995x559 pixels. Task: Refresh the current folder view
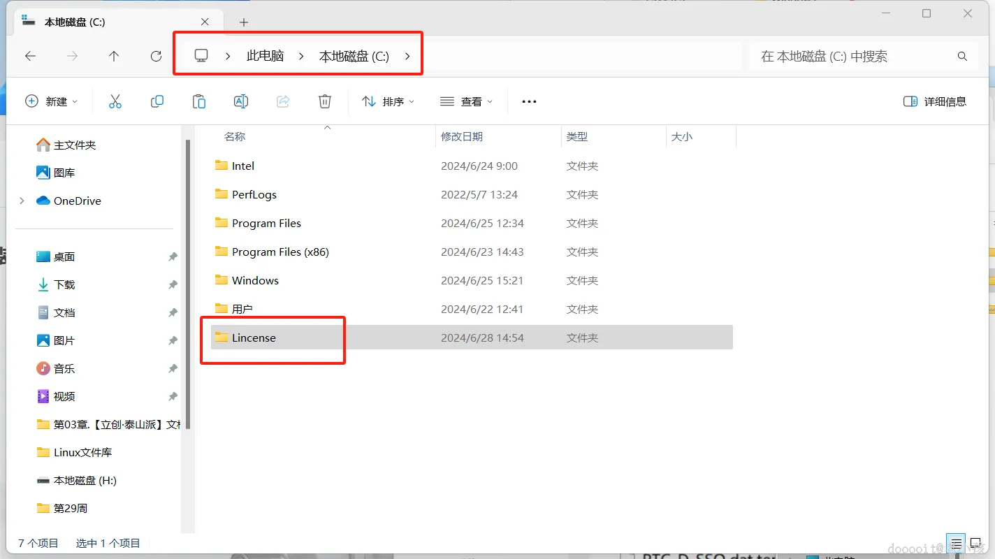pyautogui.click(x=156, y=57)
